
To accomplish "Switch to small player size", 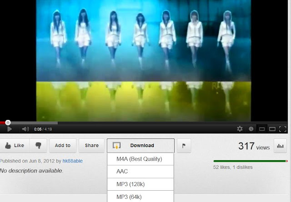I will [262, 129].
